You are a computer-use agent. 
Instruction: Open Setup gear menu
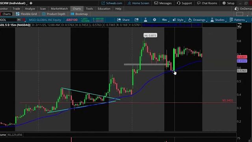tap(228, 3)
